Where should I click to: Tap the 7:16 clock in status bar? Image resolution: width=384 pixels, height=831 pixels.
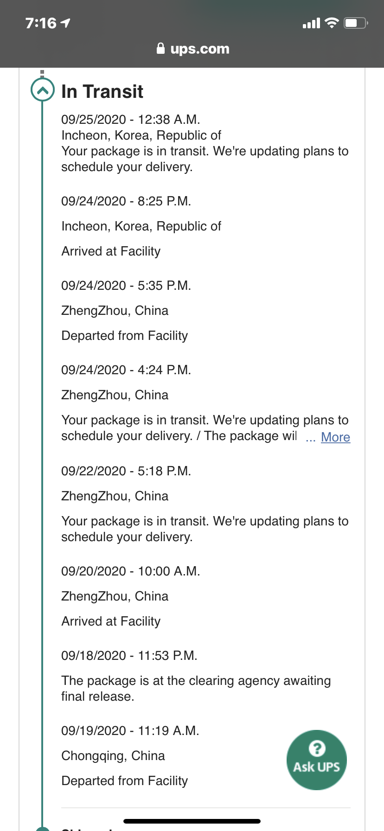[x=41, y=23]
